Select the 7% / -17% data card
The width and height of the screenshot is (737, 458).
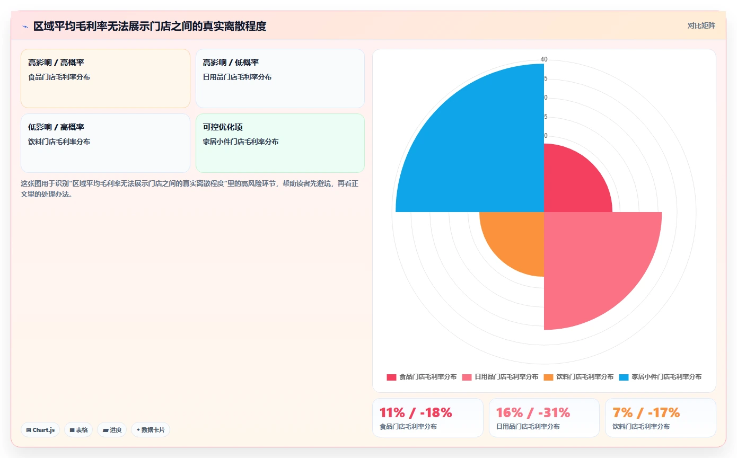coord(661,418)
